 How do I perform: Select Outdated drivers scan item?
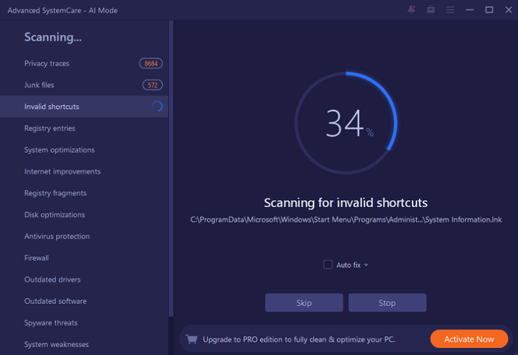tap(52, 279)
